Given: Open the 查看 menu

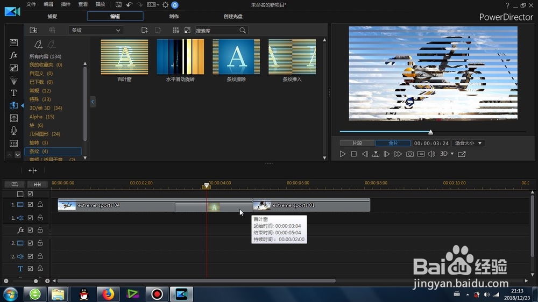Looking at the screenshot, I should [x=83, y=4].
